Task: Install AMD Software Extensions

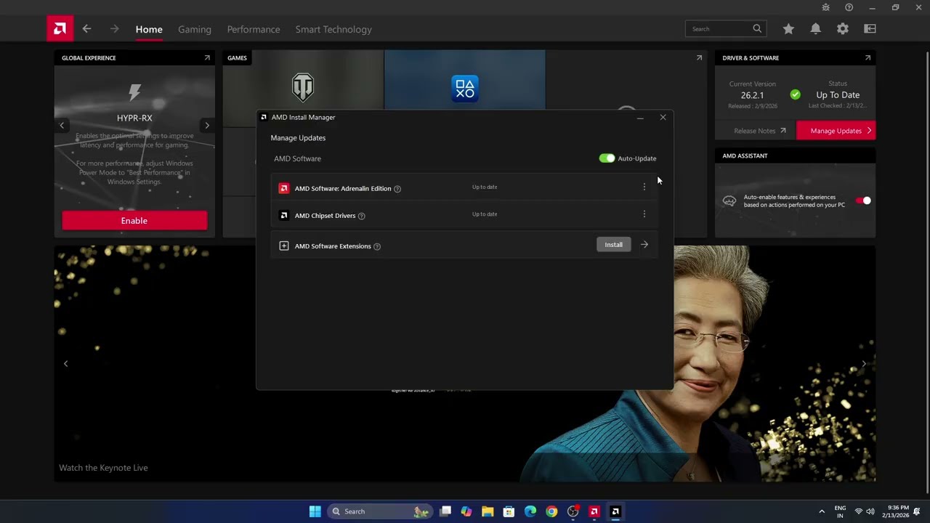Action: coord(614,245)
